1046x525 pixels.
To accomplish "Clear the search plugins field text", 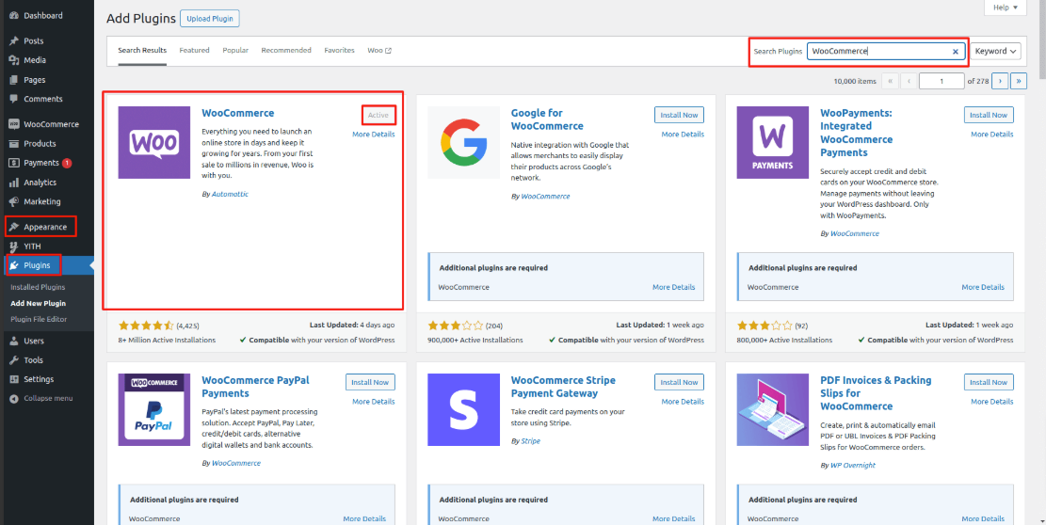I will point(955,52).
